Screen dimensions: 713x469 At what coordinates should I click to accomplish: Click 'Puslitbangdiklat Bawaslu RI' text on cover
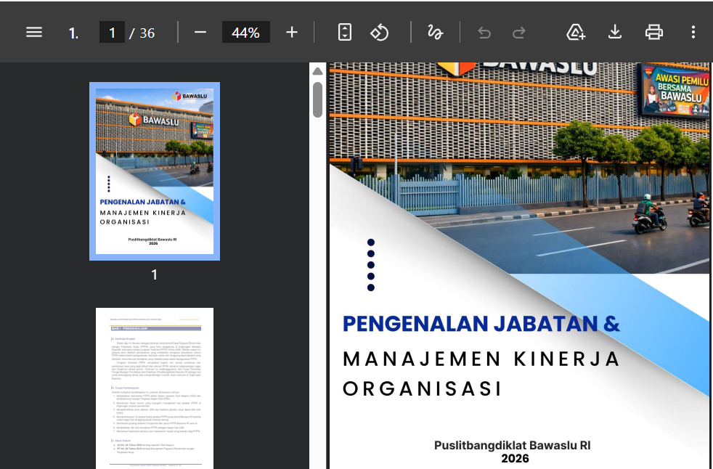(x=513, y=445)
